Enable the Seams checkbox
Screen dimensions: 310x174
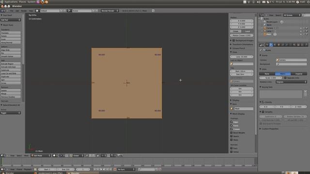click(x=232, y=136)
